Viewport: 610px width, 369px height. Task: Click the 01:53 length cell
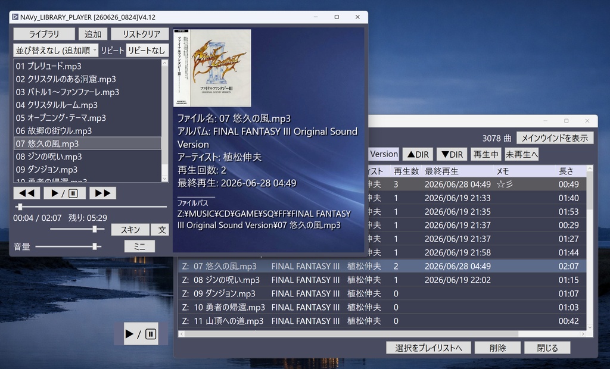[x=568, y=211]
